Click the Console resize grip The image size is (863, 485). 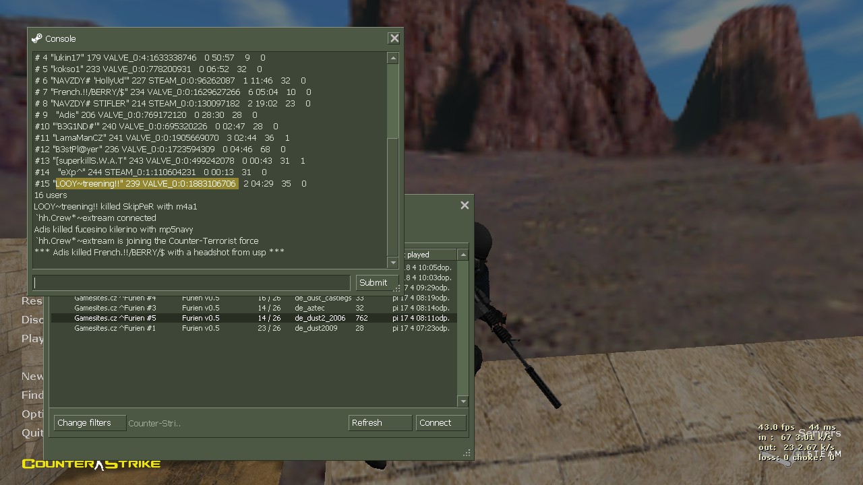click(x=397, y=288)
